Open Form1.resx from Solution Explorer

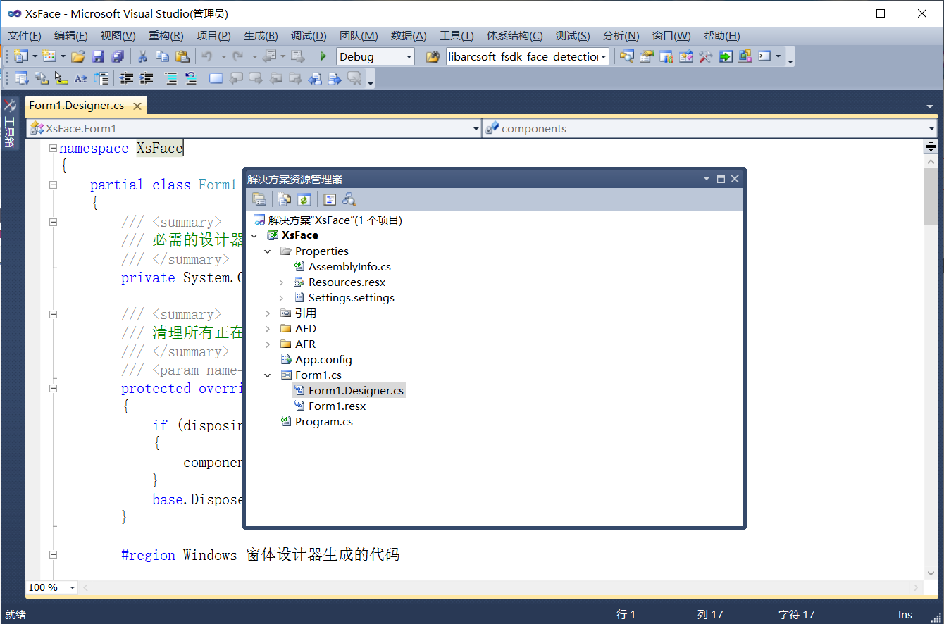coord(337,406)
